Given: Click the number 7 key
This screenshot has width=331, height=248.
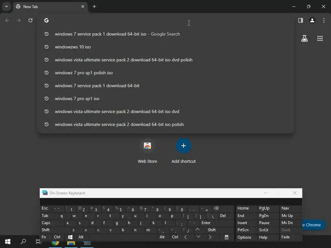Looking at the screenshot, I should 144,209.
